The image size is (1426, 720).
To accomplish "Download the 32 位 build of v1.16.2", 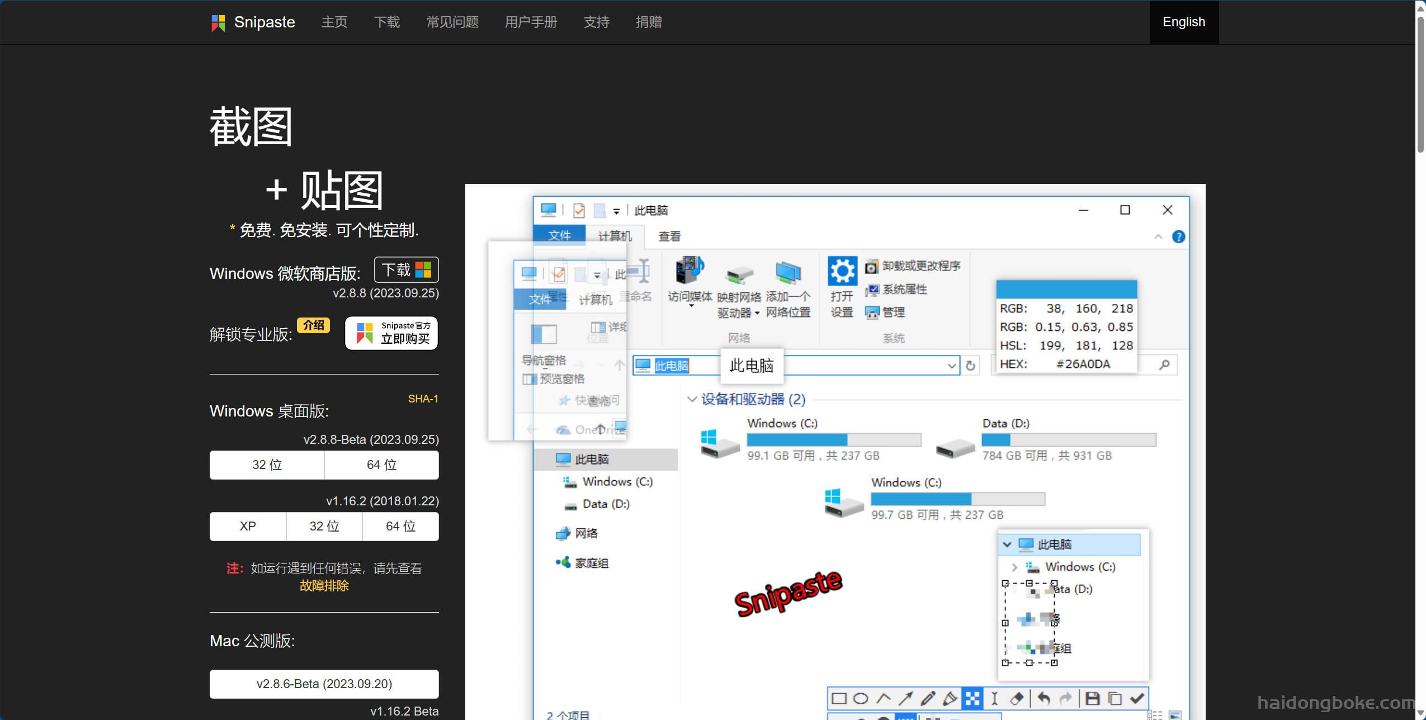I will tap(324, 527).
